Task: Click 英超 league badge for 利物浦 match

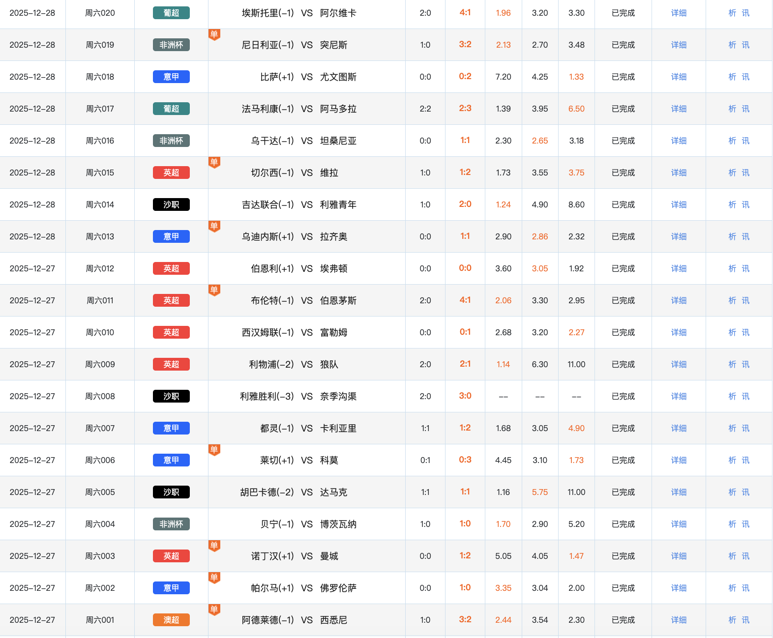Action: (171, 364)
